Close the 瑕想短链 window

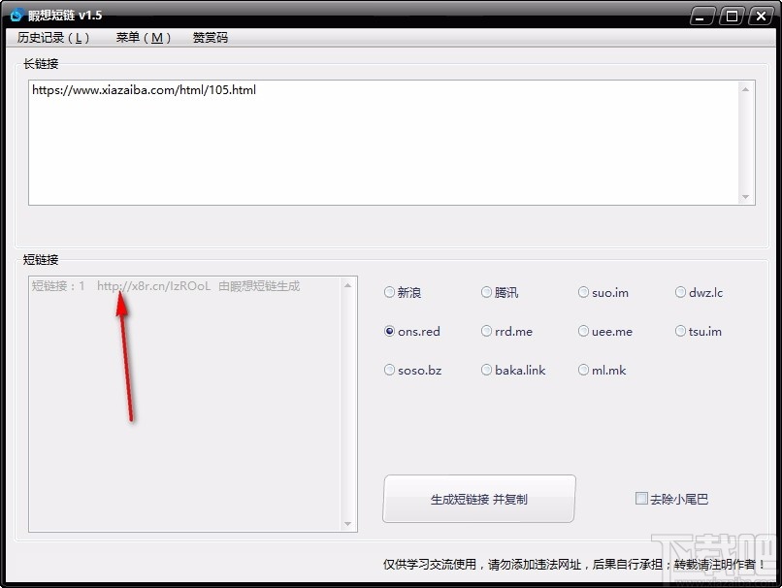[761, 16]
